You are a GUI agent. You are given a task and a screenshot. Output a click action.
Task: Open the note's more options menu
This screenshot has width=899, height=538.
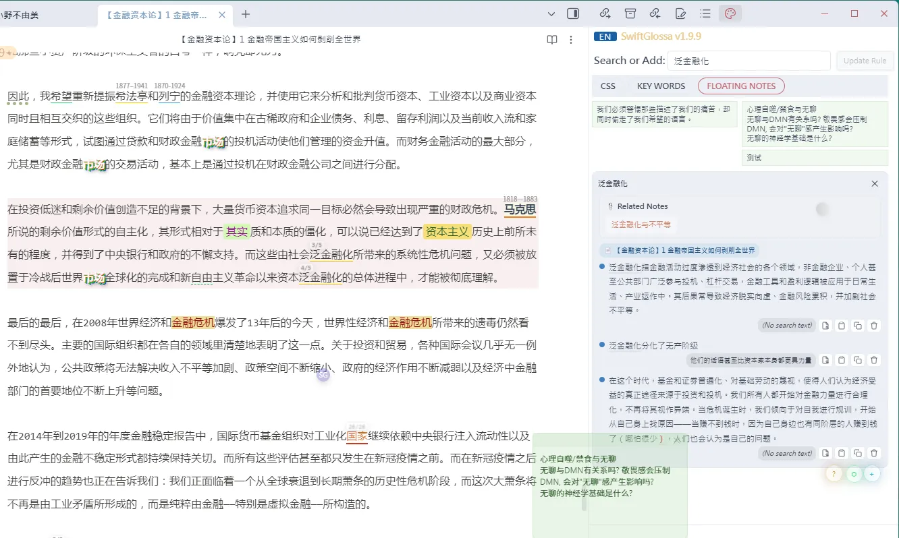[571, 40]
